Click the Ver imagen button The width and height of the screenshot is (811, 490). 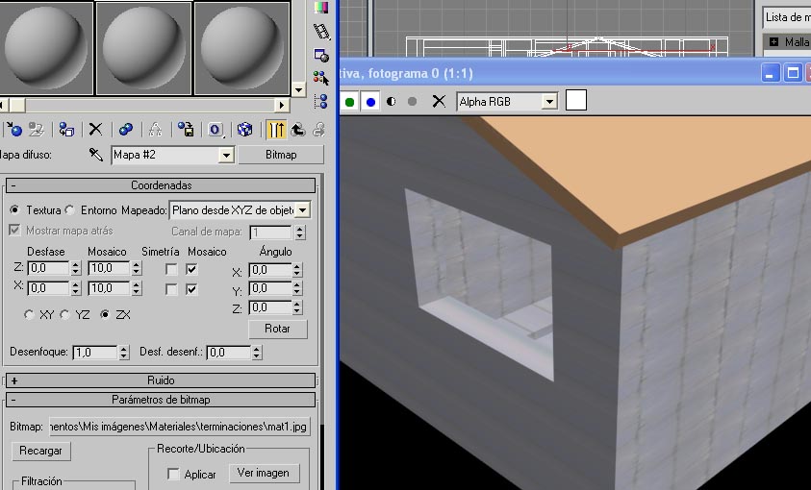[x=264, y=473]
